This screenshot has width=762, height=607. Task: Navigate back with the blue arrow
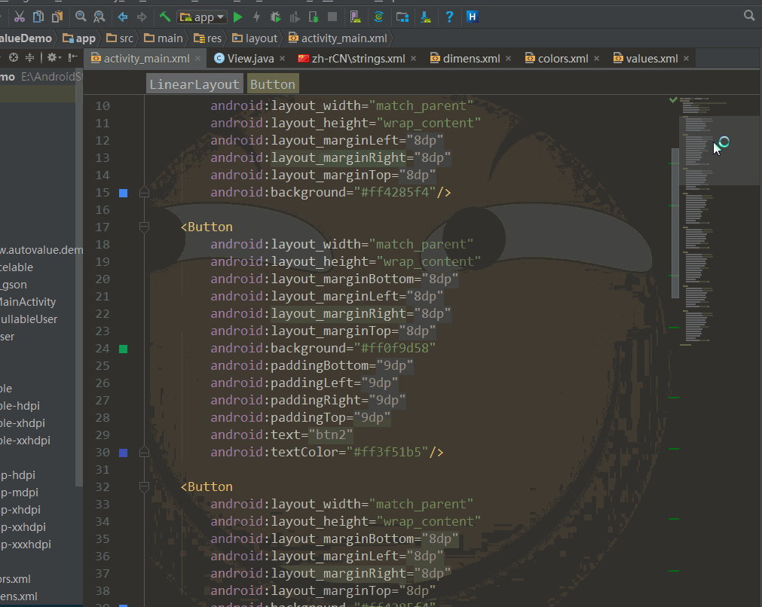point(122,17)
